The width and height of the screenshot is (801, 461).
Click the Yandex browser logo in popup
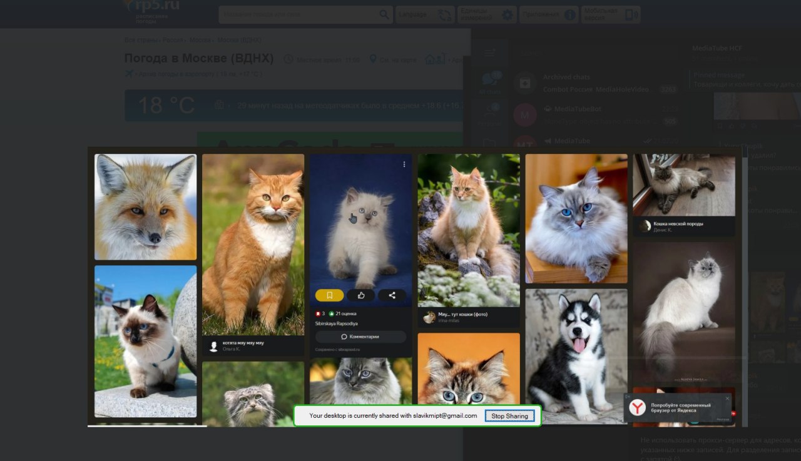[638, 408]
